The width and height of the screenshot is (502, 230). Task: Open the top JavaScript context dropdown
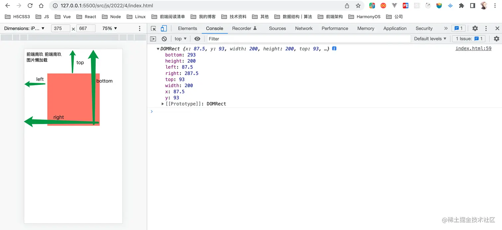tap(181, 39)
